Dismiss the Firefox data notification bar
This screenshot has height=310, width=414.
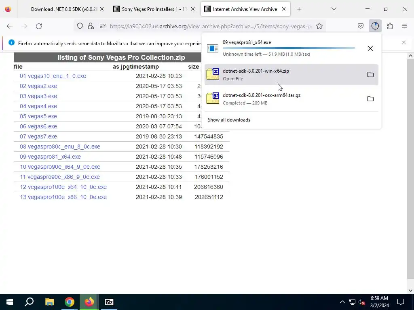click(x=404, y=42)
